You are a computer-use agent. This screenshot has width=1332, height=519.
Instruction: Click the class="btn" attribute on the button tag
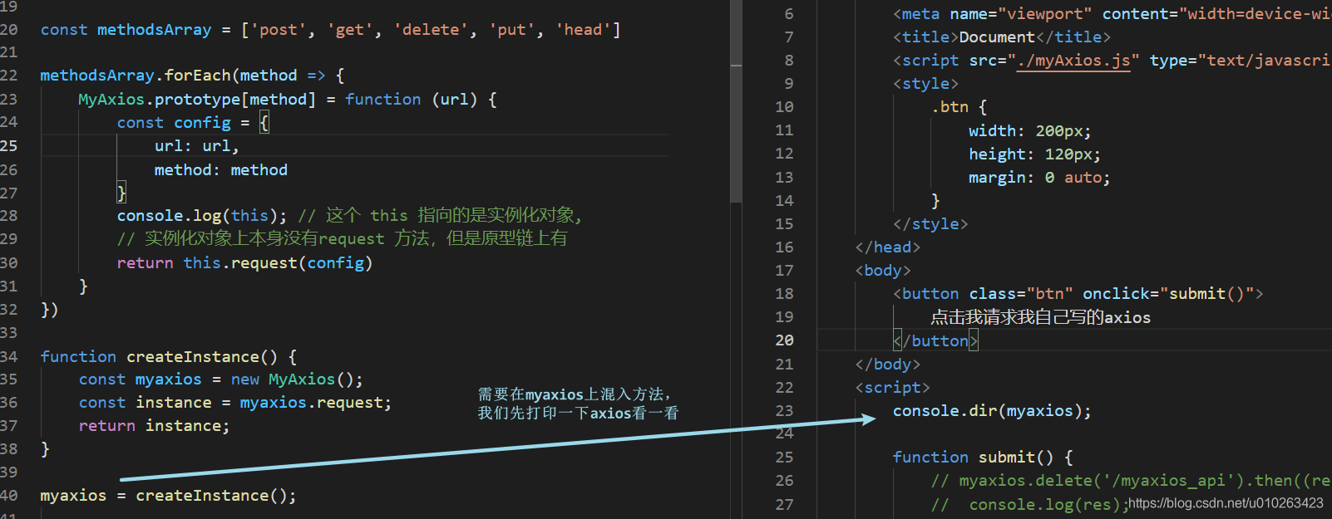coord(1021,294)
